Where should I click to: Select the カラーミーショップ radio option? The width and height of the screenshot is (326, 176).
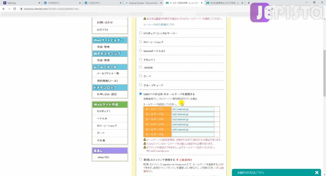click(x=140, y=42)
